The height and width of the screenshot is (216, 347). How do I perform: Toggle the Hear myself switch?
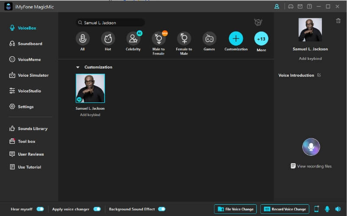coord(40,209)
